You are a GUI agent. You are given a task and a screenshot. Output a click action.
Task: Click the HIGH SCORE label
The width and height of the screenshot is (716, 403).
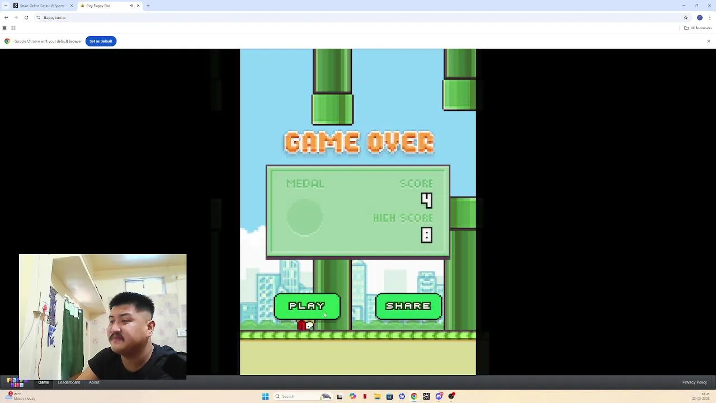[403, 218]
